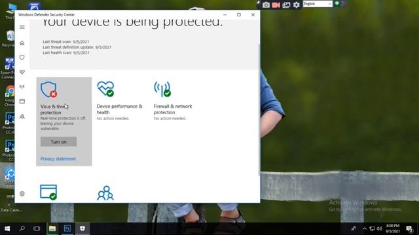Open the Privacy statement link

click(x=58, y=159)
